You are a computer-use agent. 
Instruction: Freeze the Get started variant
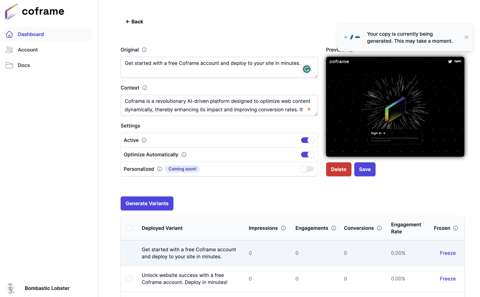point(447,253)
